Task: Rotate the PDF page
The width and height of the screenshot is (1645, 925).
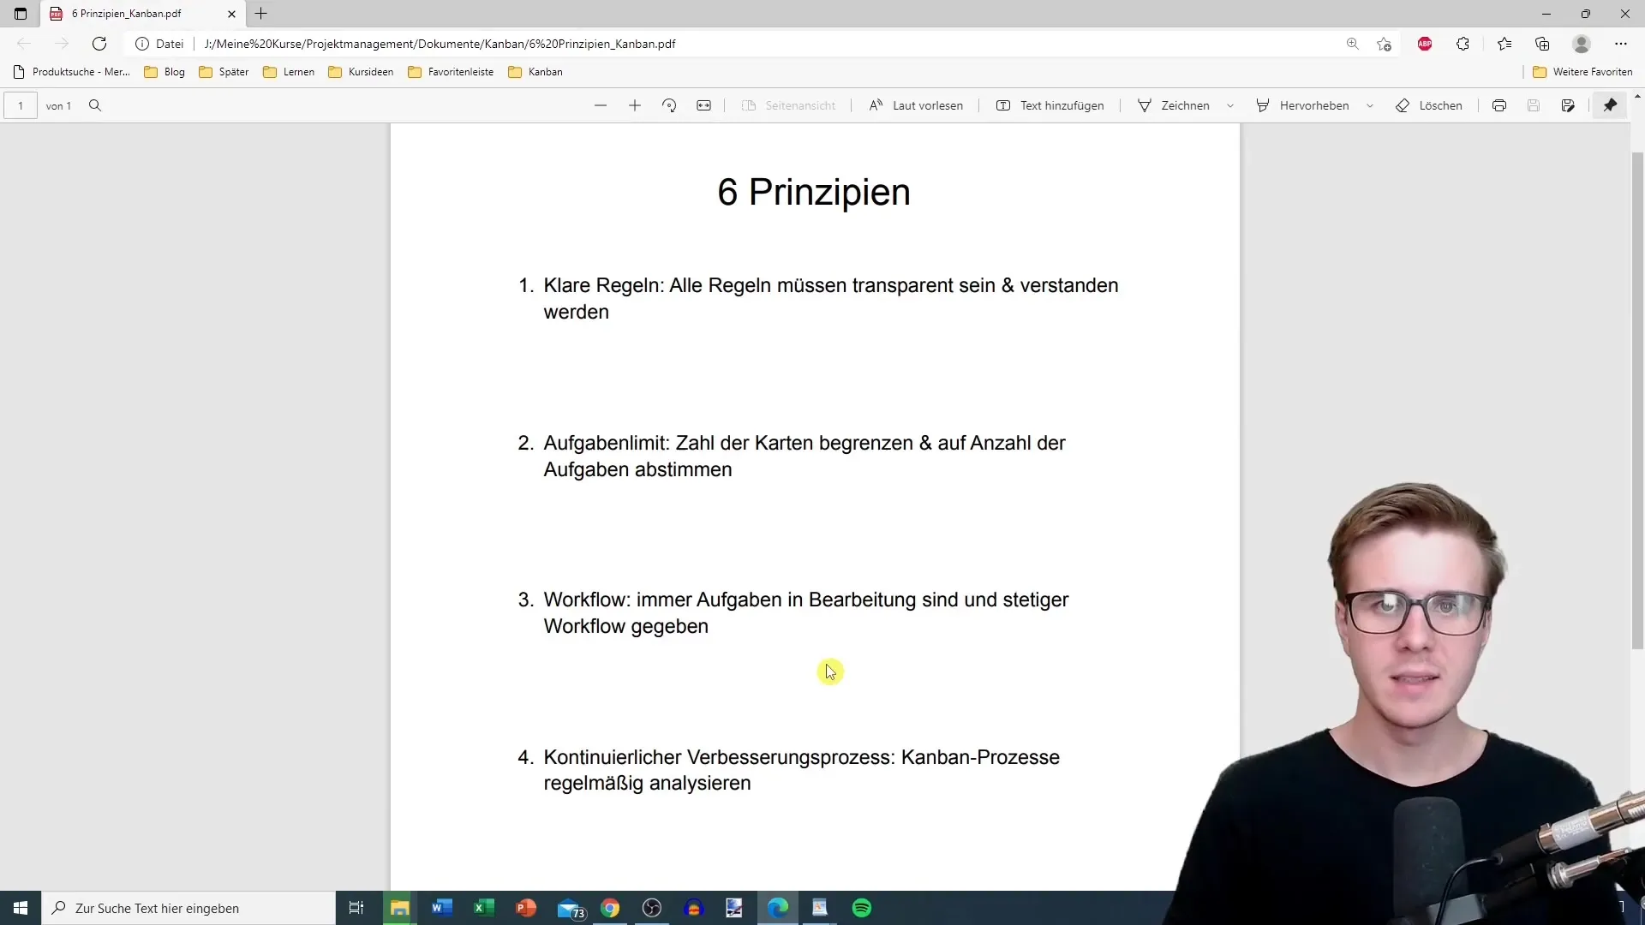Action: 669,105
